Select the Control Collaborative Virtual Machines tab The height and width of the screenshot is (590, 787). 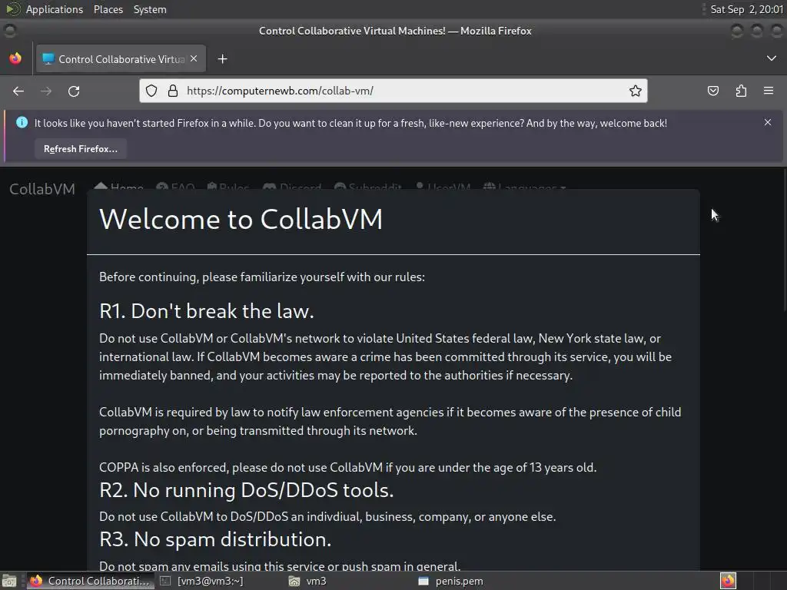click(121, 59)
